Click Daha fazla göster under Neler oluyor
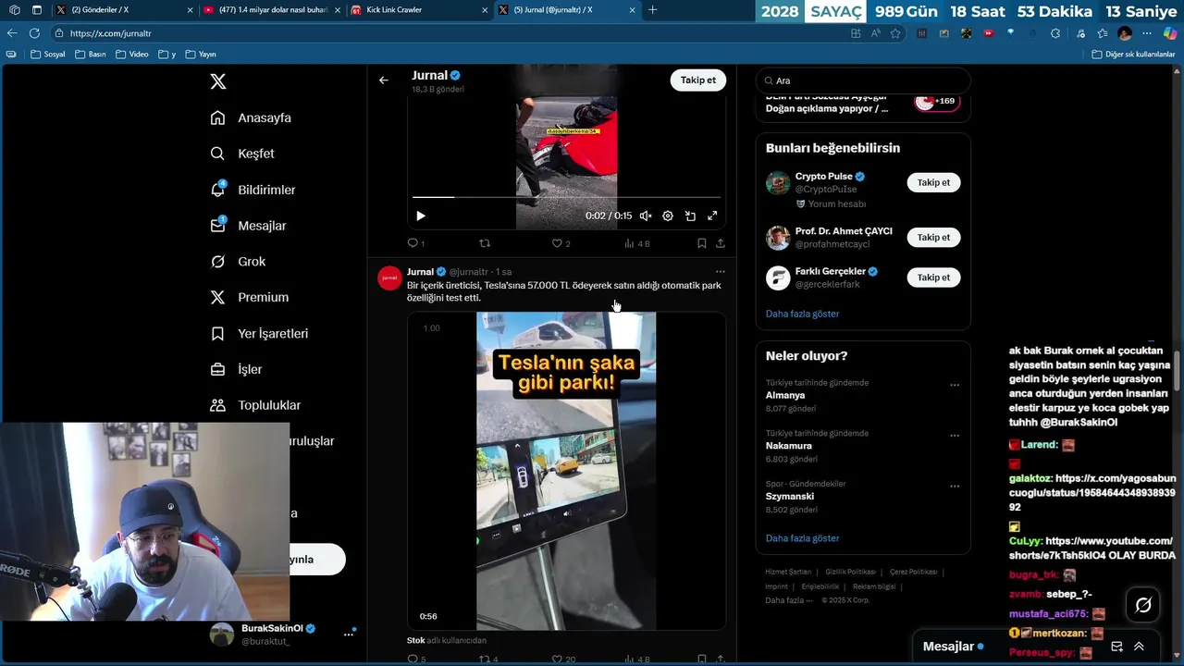This screenshot has height=666, width=1184. point(802,538)
